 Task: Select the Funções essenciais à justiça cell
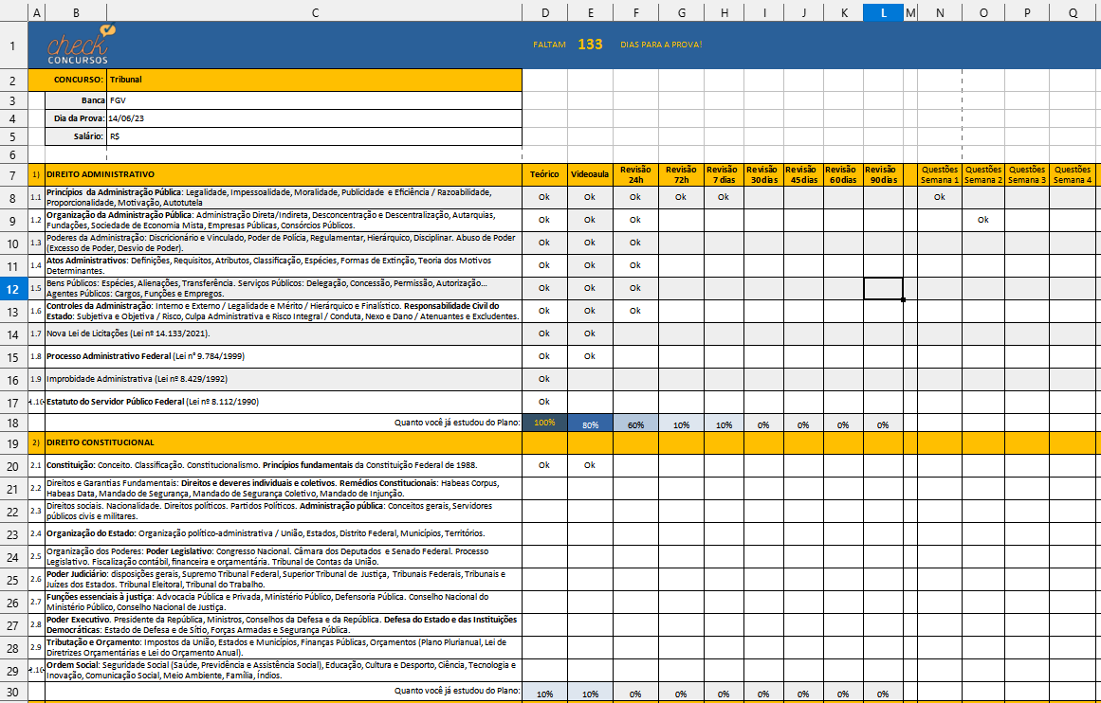tap(283, 602)
